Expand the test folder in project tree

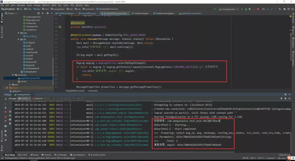coord(10,85)
